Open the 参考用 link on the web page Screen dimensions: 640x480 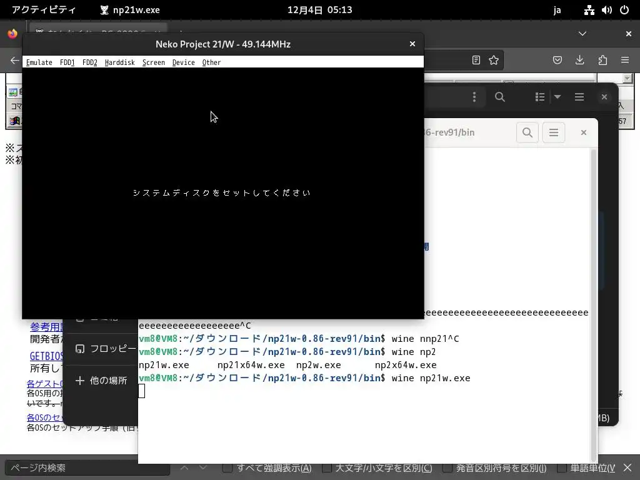click(46, 326)
